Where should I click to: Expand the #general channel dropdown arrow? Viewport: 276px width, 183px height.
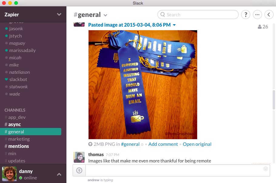coord(105,15)
